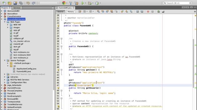Switch to the Services tab
197x110 pixels.
click(17, 8)
